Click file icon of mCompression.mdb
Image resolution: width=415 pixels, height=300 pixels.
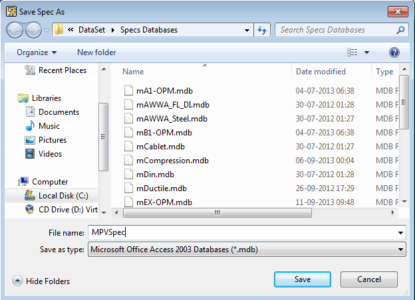[x=128, y=161]
